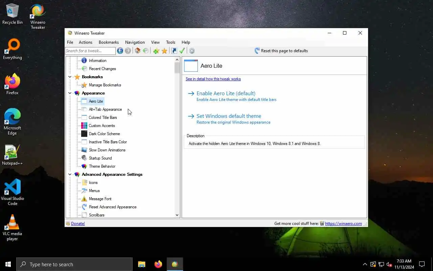433x271 pixels.
Task: Select Firefox desktop shortcut
Action: click(x=13, y=84)
